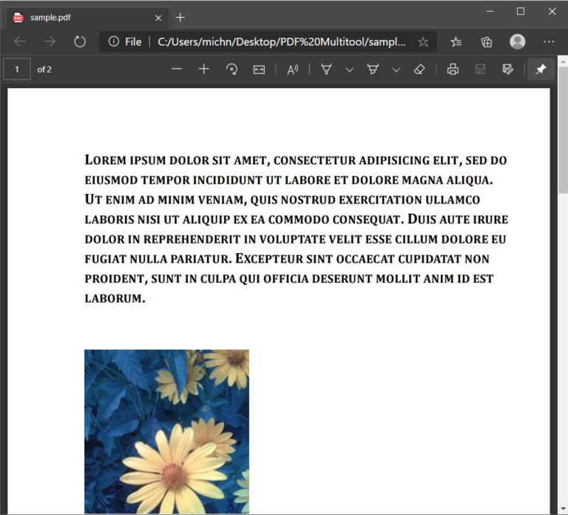Maximize the browser window
Screen dimensions: 568x515
(521, 12)
